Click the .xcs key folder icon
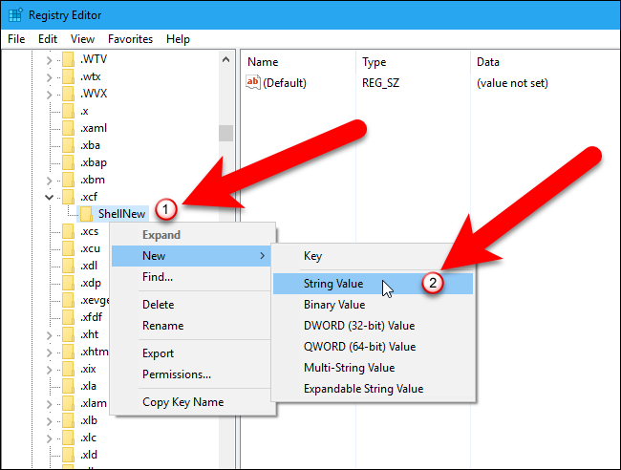This screenshot has height=470, width=621. [x=67, y=231]
